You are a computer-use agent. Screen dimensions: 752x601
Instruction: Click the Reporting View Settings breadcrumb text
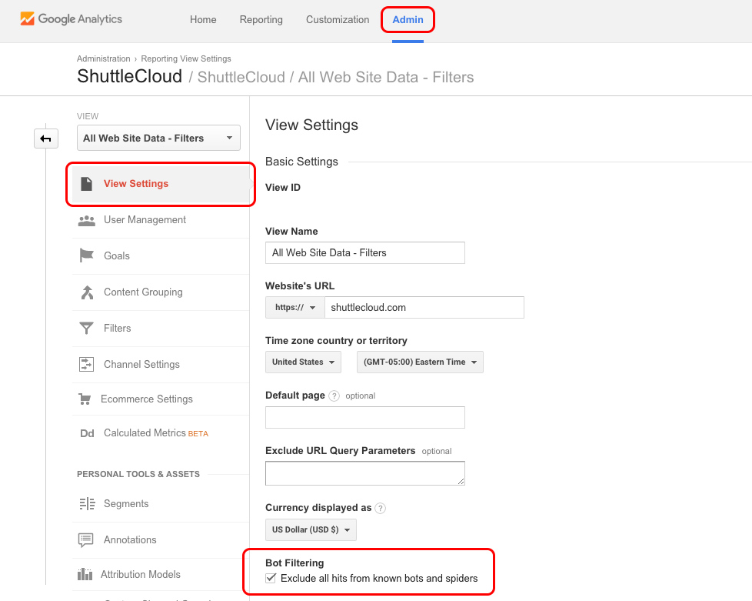pos(186,58)
